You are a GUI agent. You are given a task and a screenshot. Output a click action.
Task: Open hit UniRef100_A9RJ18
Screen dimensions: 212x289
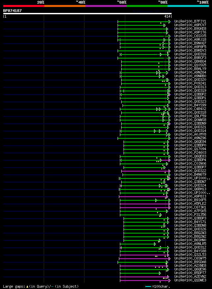pyautogui.click(x=190, y=40)
